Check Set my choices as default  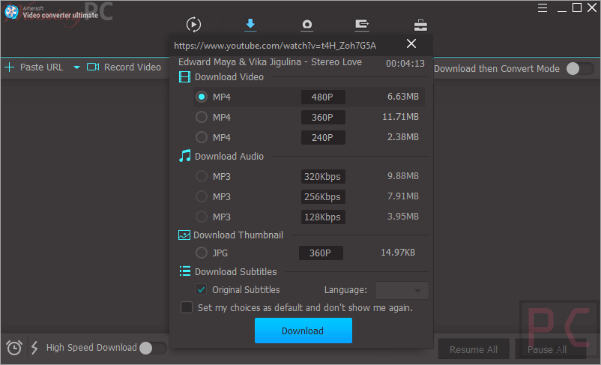pyautogui.click(x=187, y=307)
